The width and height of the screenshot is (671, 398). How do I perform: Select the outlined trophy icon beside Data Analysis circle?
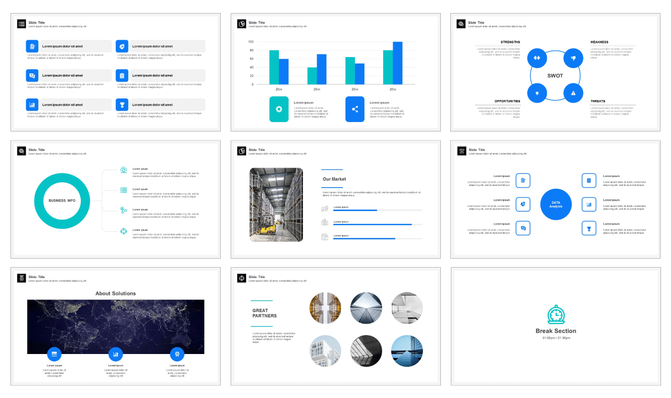point(589,228)
